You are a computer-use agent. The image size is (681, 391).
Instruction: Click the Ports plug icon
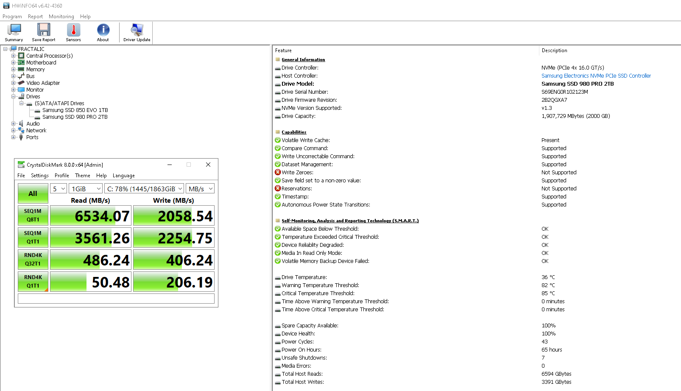point(21,137)
